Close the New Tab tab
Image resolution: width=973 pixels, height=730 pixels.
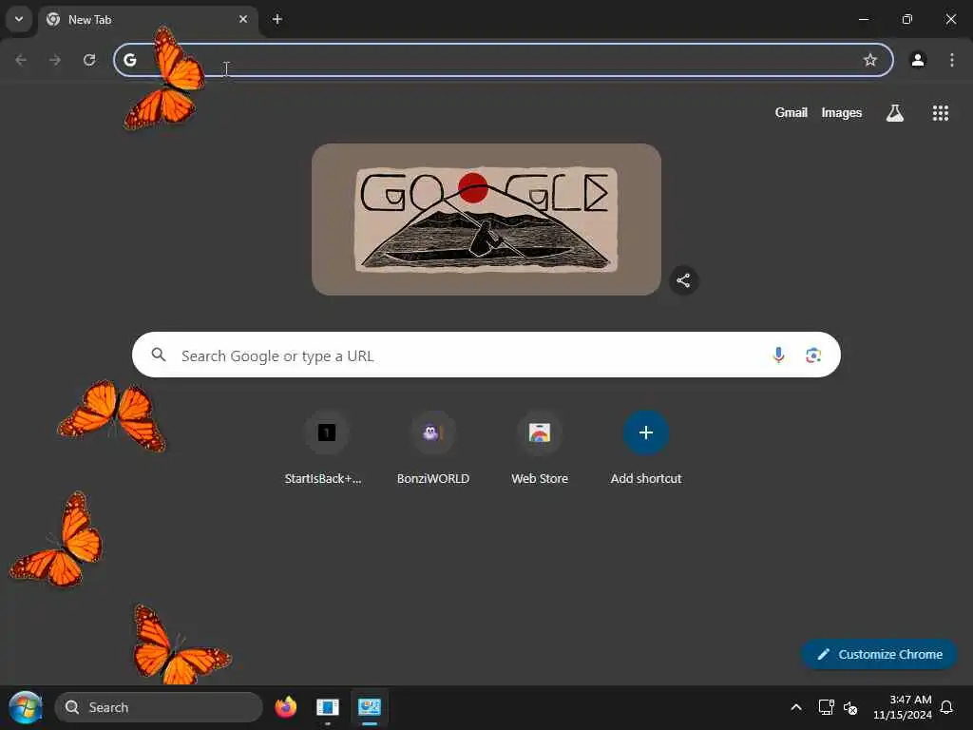(x=243, y=19)
